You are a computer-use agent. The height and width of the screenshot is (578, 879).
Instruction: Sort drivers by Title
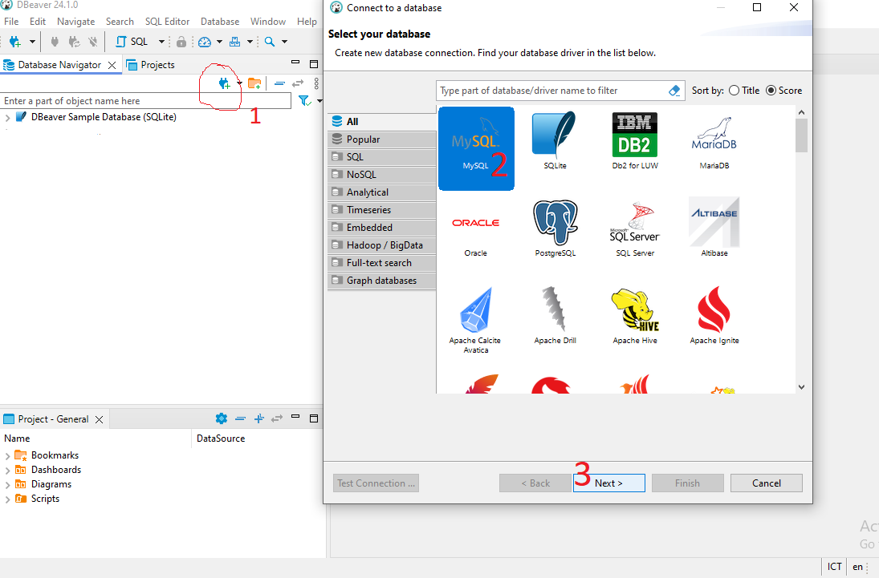click(733, 90)
